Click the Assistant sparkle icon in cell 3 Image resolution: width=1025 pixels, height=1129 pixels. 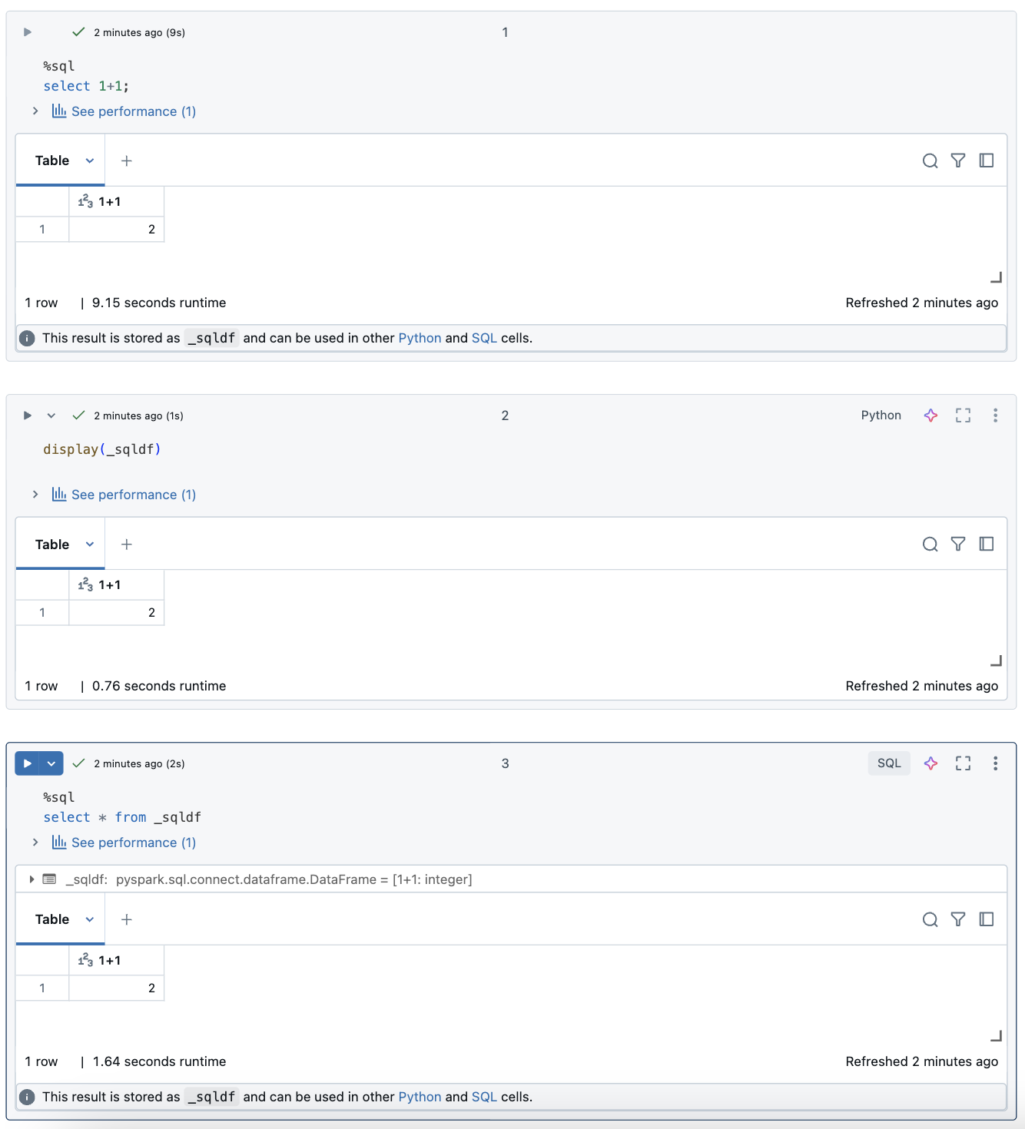(930, 763)
